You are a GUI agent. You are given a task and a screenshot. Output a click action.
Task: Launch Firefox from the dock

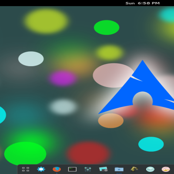(57, 169)
